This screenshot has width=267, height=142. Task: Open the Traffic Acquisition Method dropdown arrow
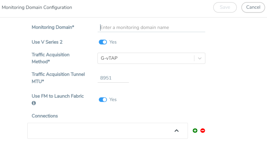click(x=200, y=58)
